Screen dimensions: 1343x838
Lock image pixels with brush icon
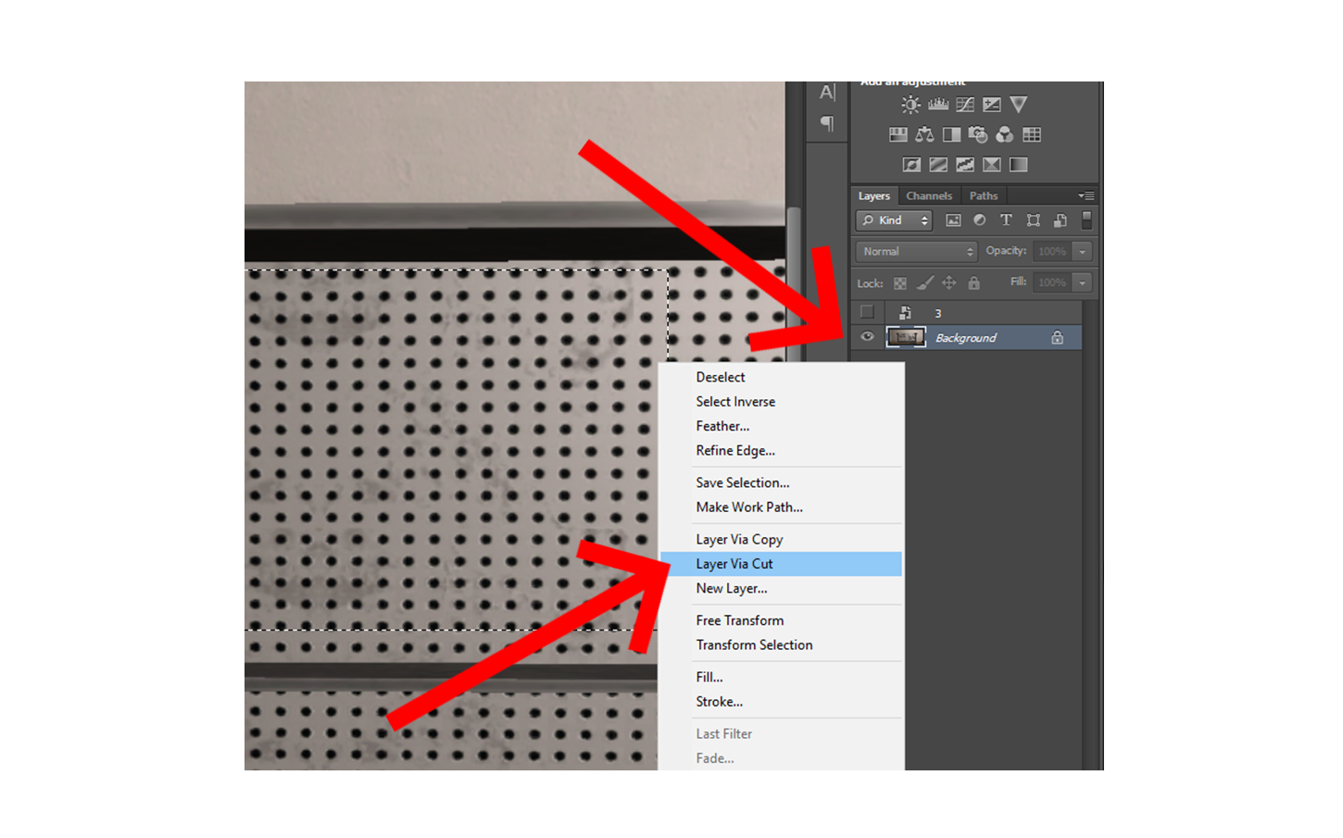click(924, 283)
